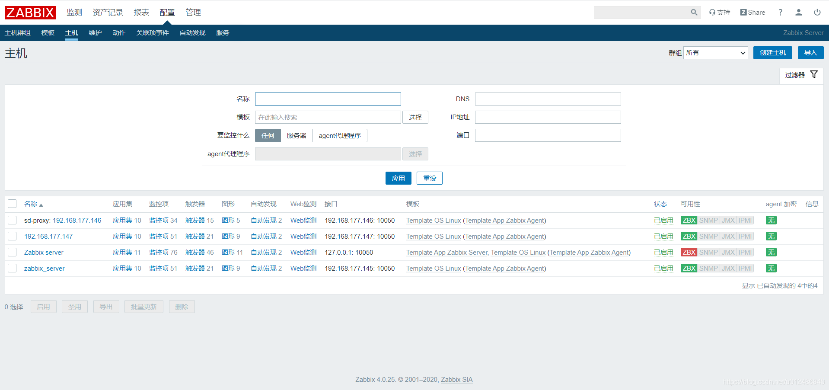Open Template App Zabbix Server template link
This screenshot has height=390, width=829.
(x=447, y=253)
